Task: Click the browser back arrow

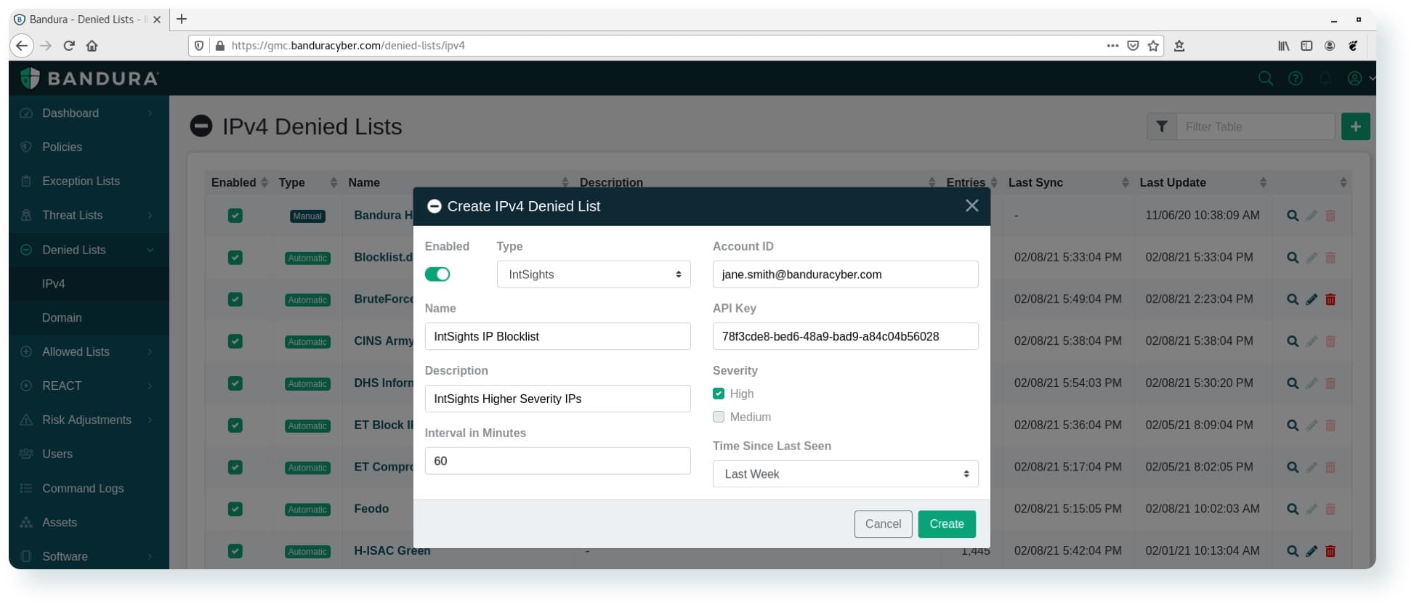Action: [22, 46]
